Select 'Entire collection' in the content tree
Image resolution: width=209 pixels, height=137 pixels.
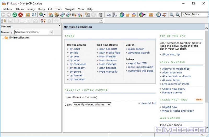click(19, 38)
